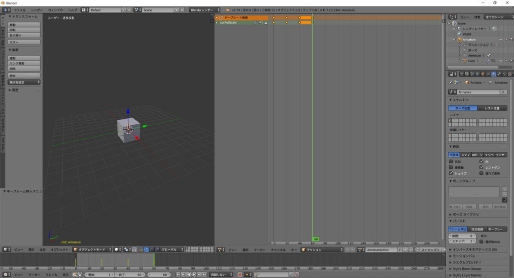This screenshot has width=514, height=278.
Task: Play animation forward in timeline
Action: 194,274
